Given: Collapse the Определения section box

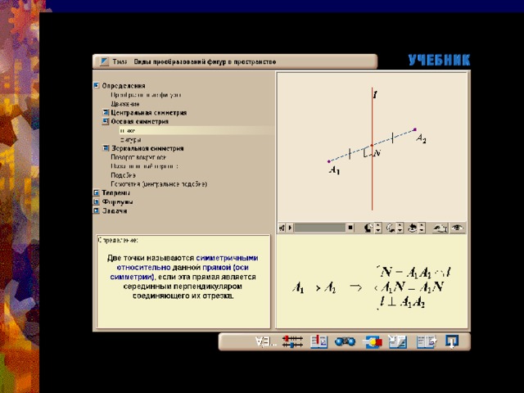Looking at the screenshot, I should point(97,85).
